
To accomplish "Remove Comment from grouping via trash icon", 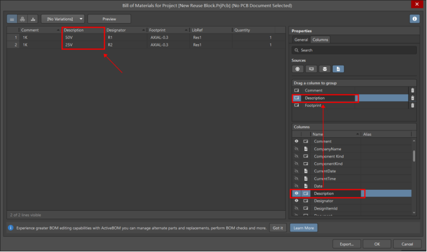I will tap(412, 90).
